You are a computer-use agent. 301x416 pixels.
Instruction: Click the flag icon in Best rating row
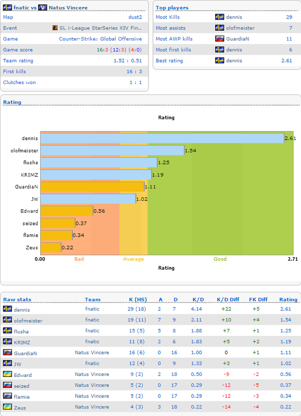pyautogui.click(x=220, y=61)
